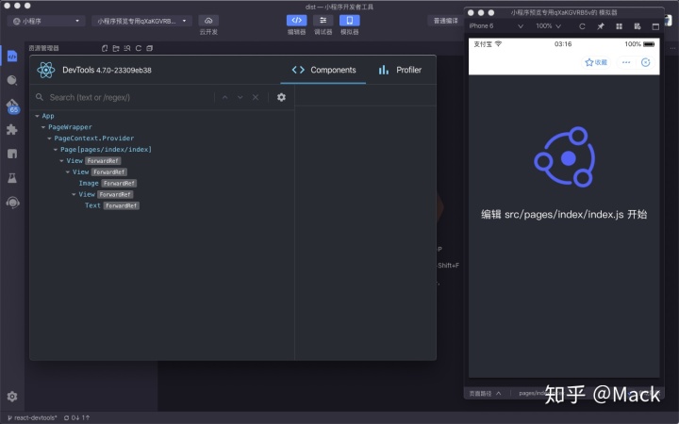Open the three-dot menu in mini program header
Viewport: 679px width, 424px height.
pos(626,62)
